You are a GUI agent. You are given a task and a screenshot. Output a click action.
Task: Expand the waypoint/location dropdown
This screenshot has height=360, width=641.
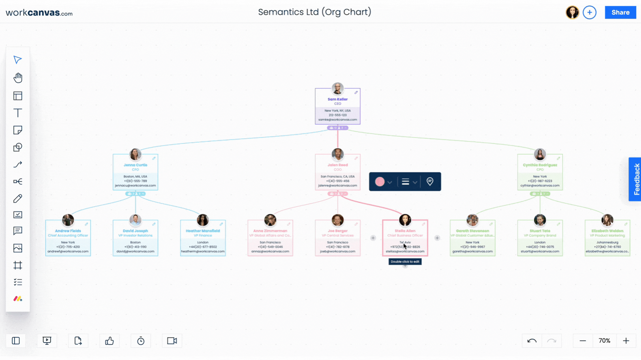(x=429, y=182)
